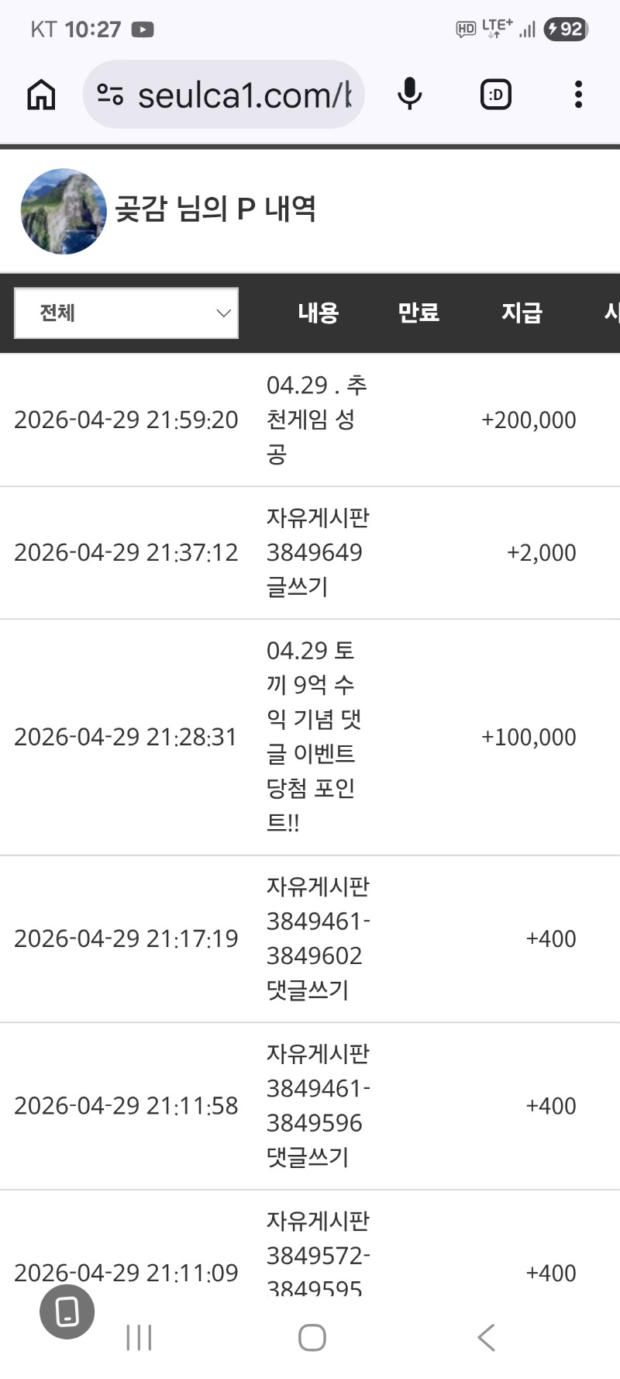
Task: Expand the 전체 filter dropdown
Action: (126, 313)
